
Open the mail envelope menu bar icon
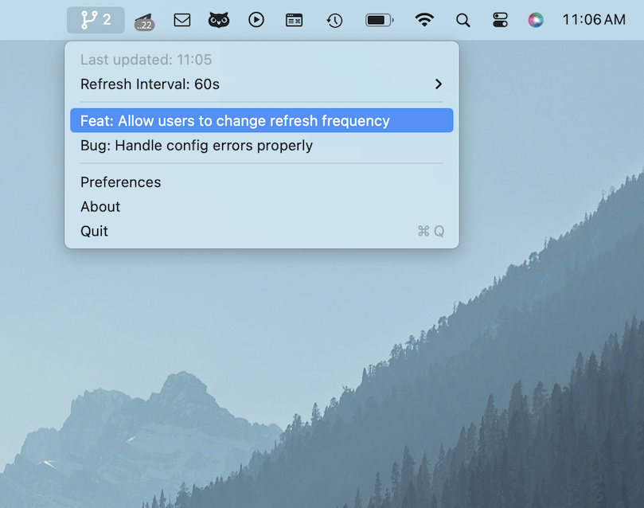click(182, 20)
